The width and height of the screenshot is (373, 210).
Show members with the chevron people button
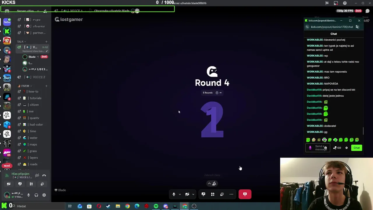pos(212,183)
